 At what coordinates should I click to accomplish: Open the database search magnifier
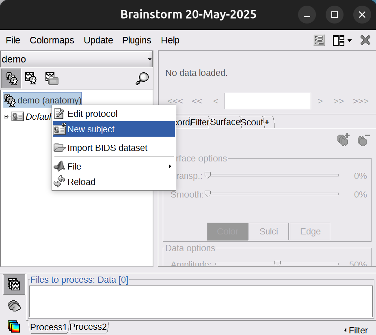point(142,79)
